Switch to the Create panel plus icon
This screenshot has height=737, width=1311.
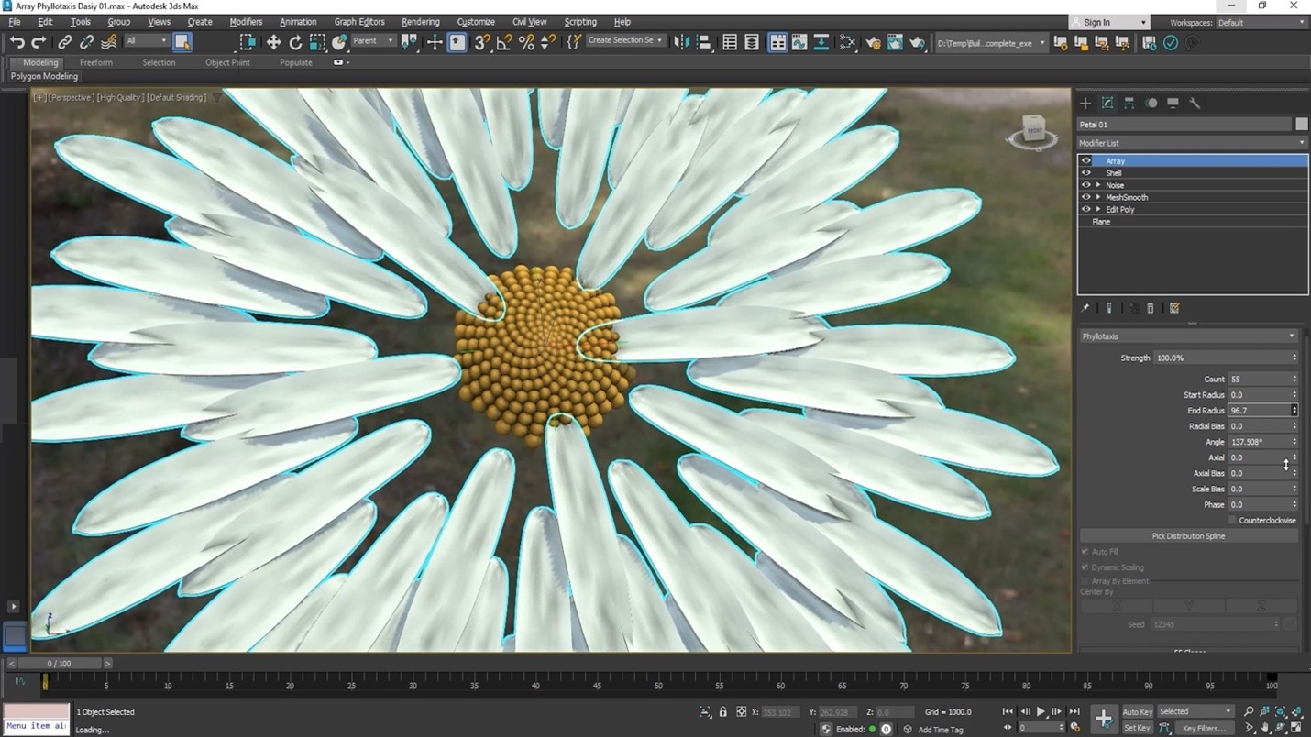1085,103
